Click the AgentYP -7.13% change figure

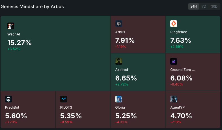(x=176, y=122)
